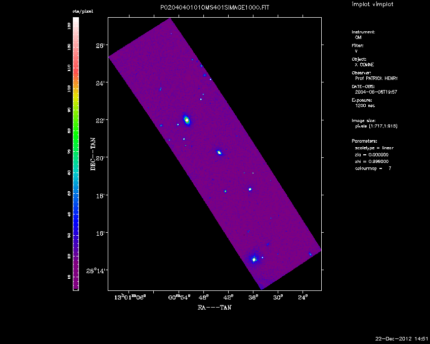Click the timestamp '22-Dec-2012 14:51'
The height and width of the screenshot is (344, 430).
402,338
